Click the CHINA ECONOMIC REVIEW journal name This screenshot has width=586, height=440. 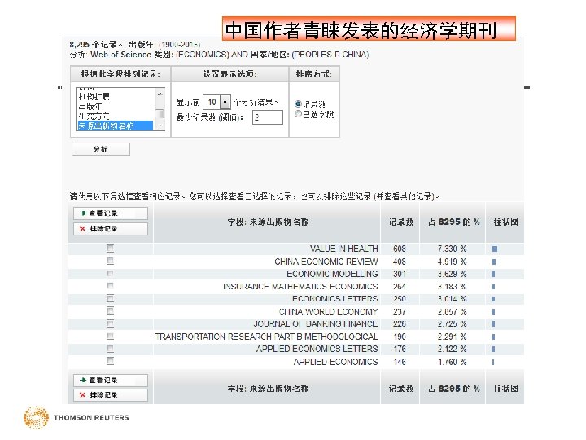pyautogui.click(x=326, y=262)
